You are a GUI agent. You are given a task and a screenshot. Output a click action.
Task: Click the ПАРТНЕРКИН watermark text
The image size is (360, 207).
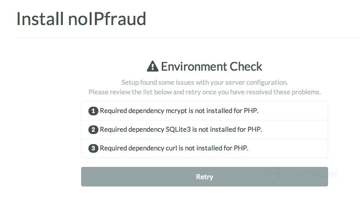(x=310, y=174)
